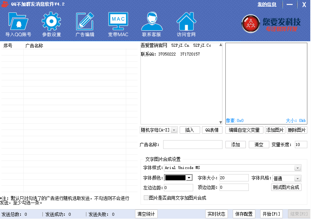Viewport: 311px width, 219px height.
Task: Click the Save Configuration (保存配置) button
Action: 244,214
